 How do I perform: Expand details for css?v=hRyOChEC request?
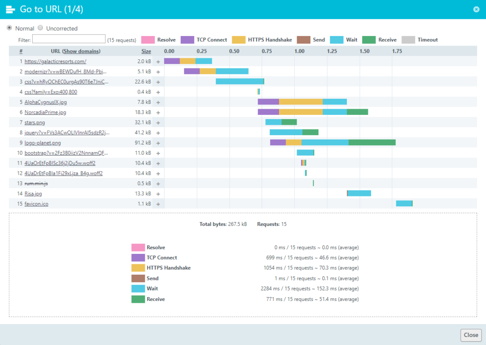pos(158,82)
